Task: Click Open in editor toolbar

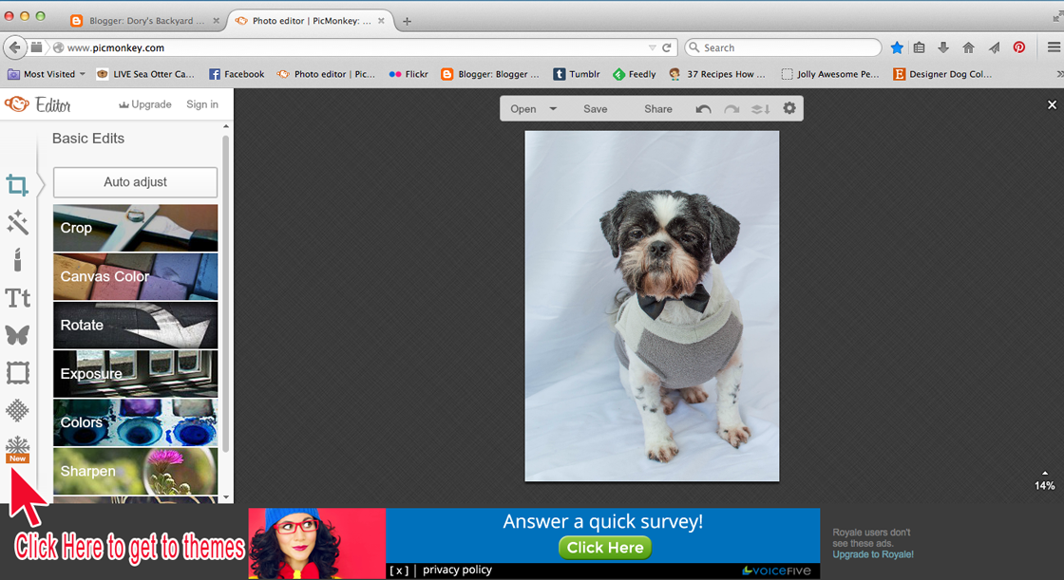Action: [523, 108]
